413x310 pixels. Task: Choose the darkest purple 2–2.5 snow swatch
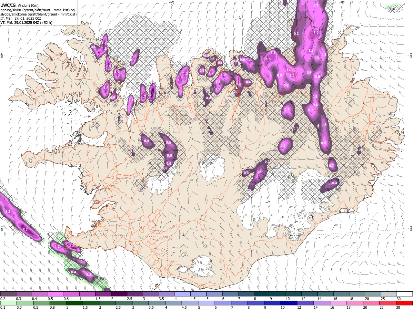coord(119,294)
